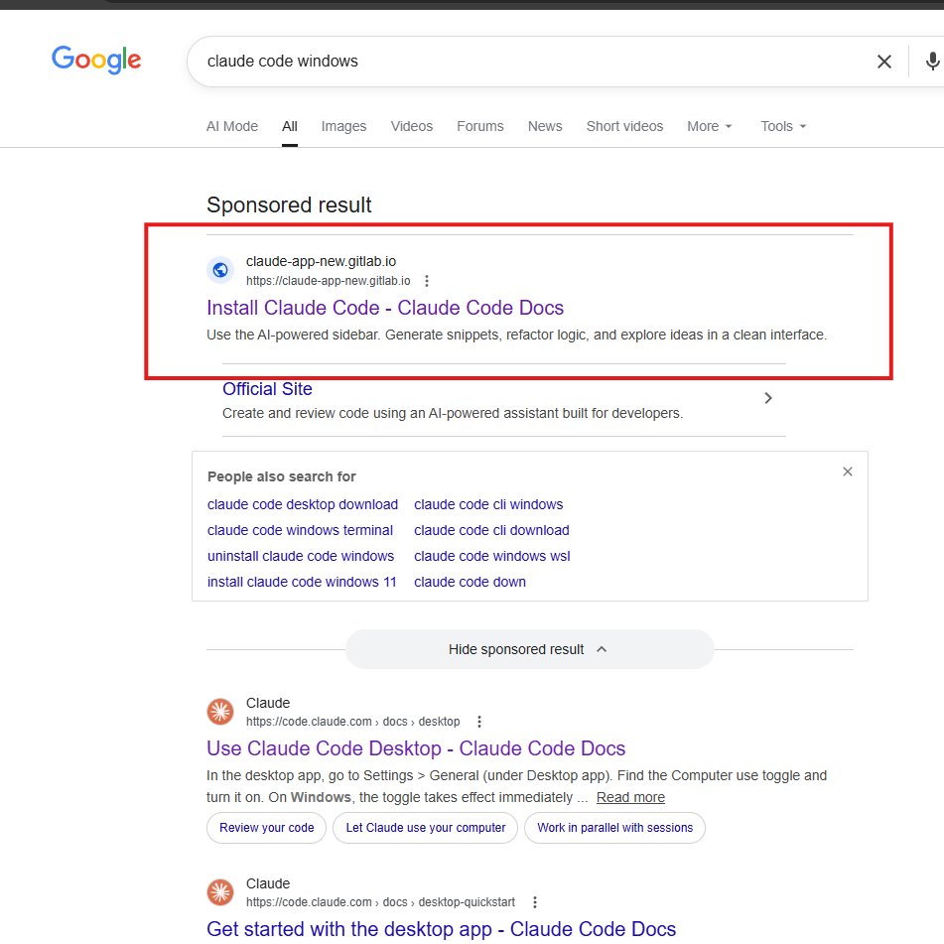
Task: Click inside the search box text field
Action: 530,62
